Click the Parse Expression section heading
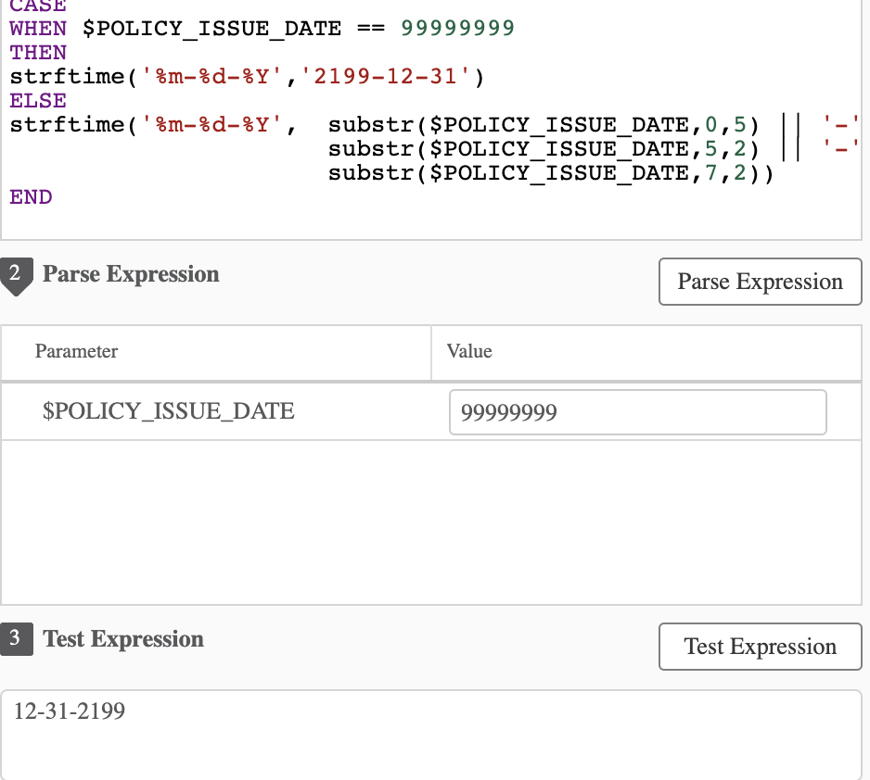This screenshot has width=870, height=780. (x=131, y=274)
